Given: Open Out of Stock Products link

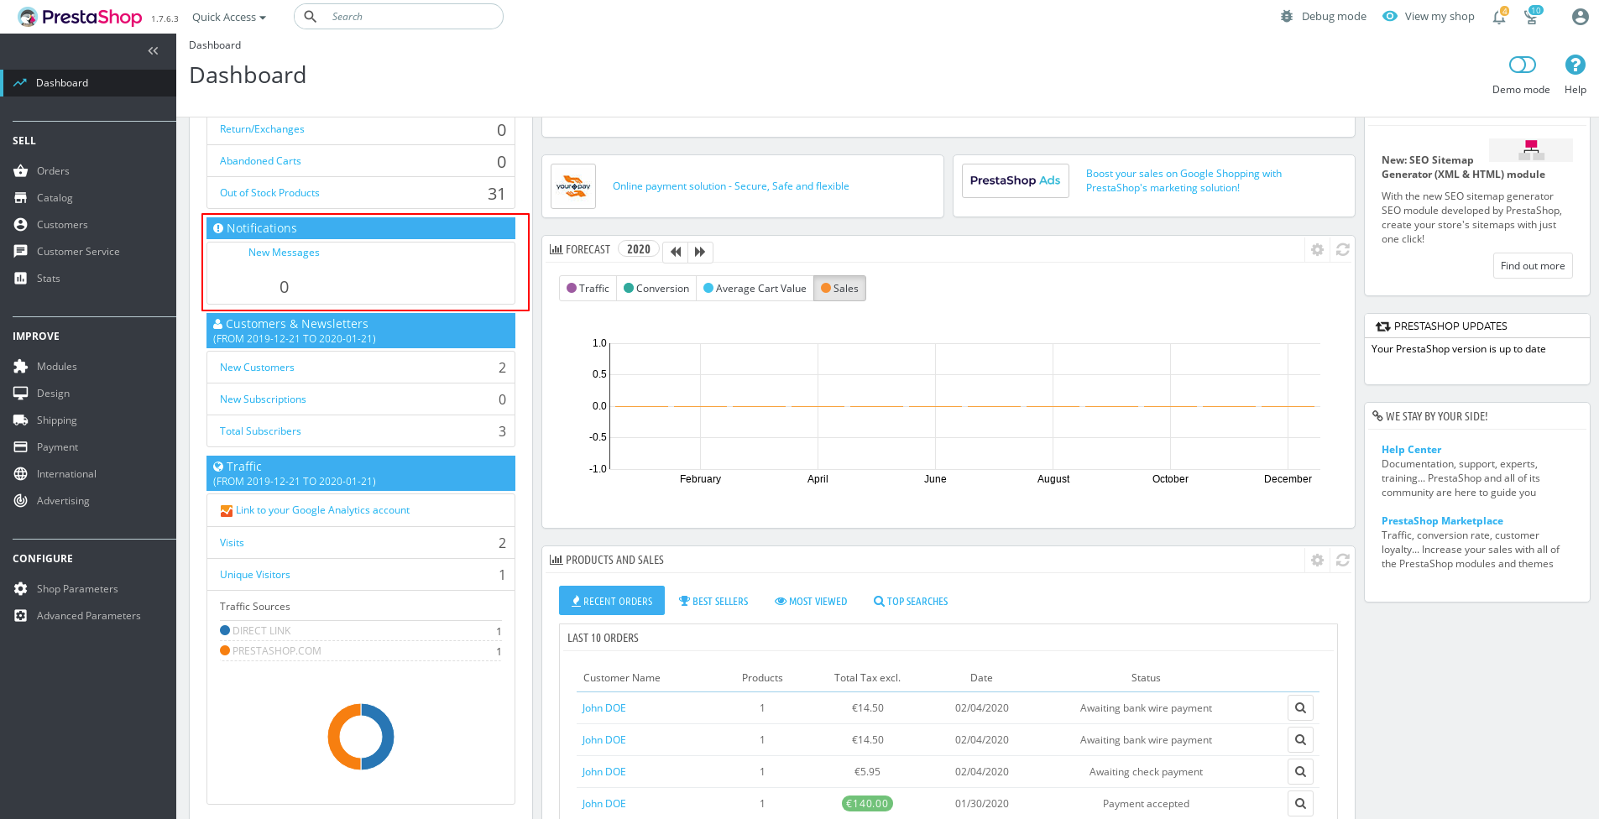Looking at the screenshot, I should [x=269, y=193].
